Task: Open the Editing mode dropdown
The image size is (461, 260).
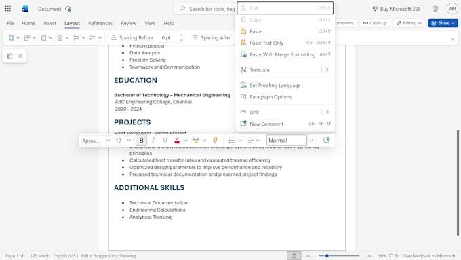Action: point(409,23)
